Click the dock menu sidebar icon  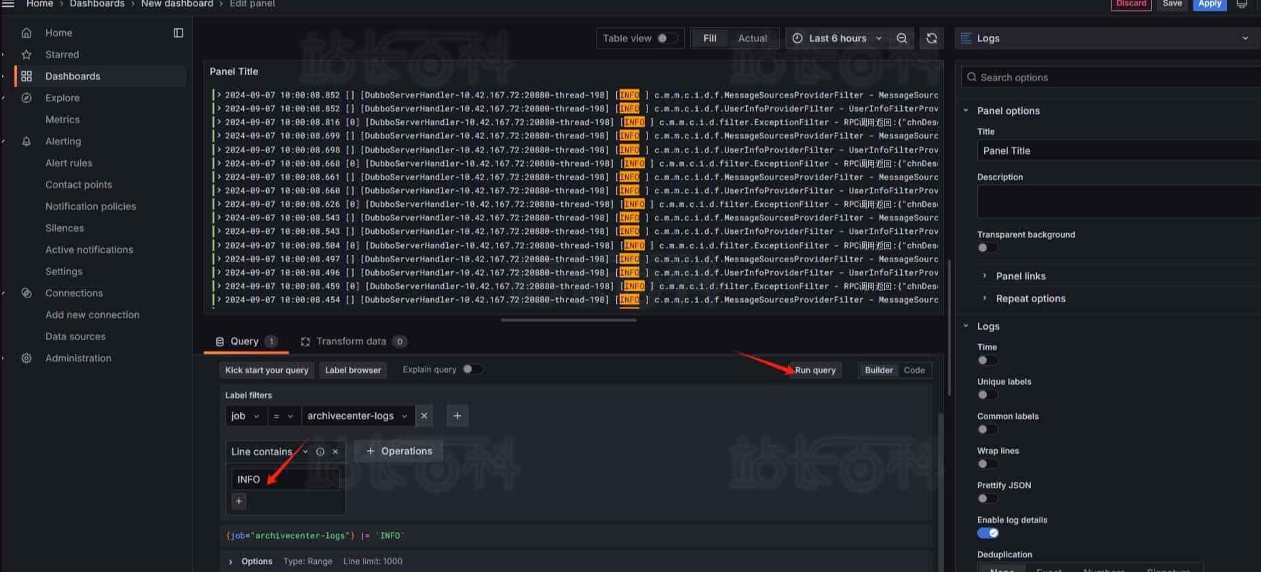pos(178,33)
